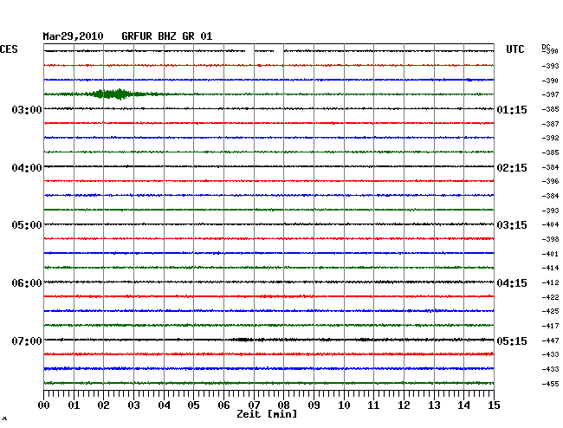
Task: Click the 01:15 UTC time label
Action: [512, 109]
